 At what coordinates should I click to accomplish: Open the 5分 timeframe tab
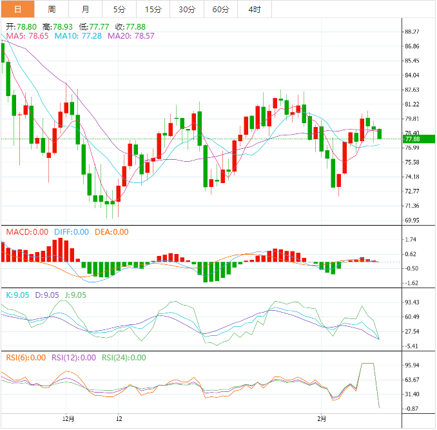click(x=119, y=9)
